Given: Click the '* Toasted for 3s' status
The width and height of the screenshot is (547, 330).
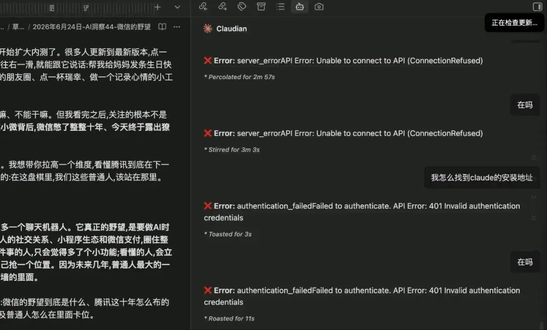Looking at the screenshot, I should click(x=228, y=234).
